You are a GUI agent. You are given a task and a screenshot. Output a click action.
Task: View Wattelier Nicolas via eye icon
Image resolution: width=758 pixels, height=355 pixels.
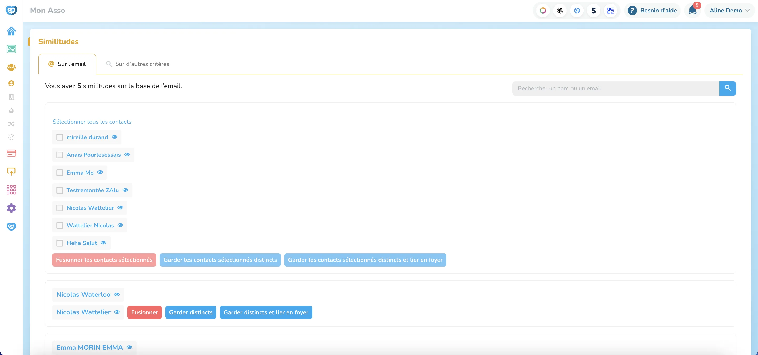(x=120, y=225)
